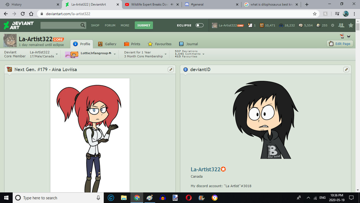This screenshot has height=203, width=360.
Task: Switch to the Gallery tab
Action: [x=110, y=44]
